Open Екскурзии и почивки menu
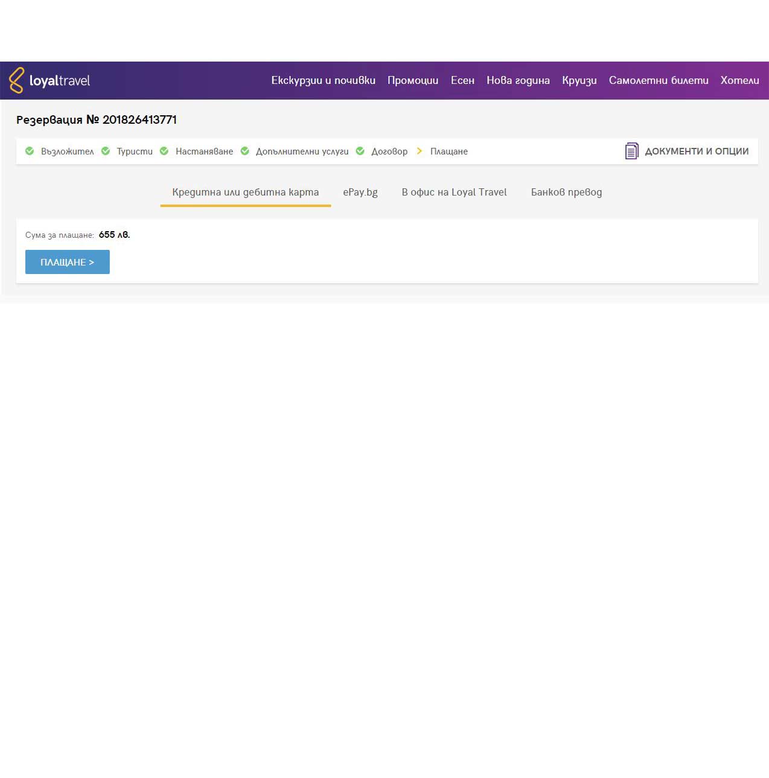 [x=324, y=80]
